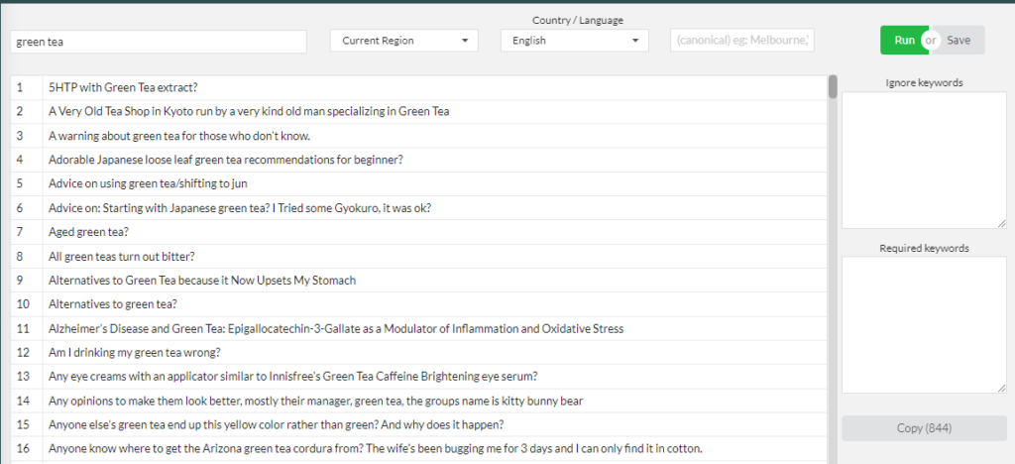Click the 'Ignore keywords' label
This screenshot has width=1015, height=464.
point(924,83)
